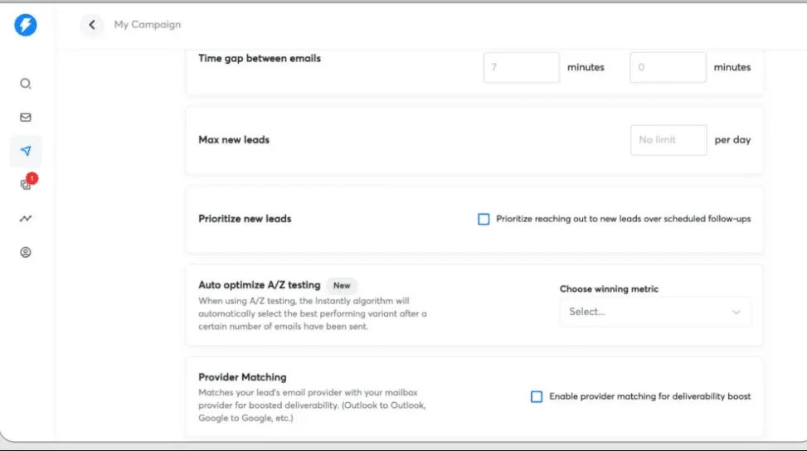Click the Max new leads No limit field

668,140
